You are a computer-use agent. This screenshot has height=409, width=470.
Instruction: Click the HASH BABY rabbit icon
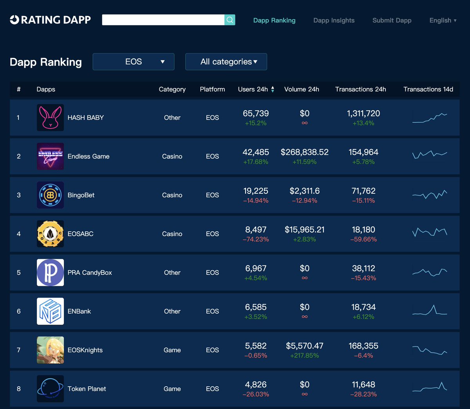click(50, 118)
